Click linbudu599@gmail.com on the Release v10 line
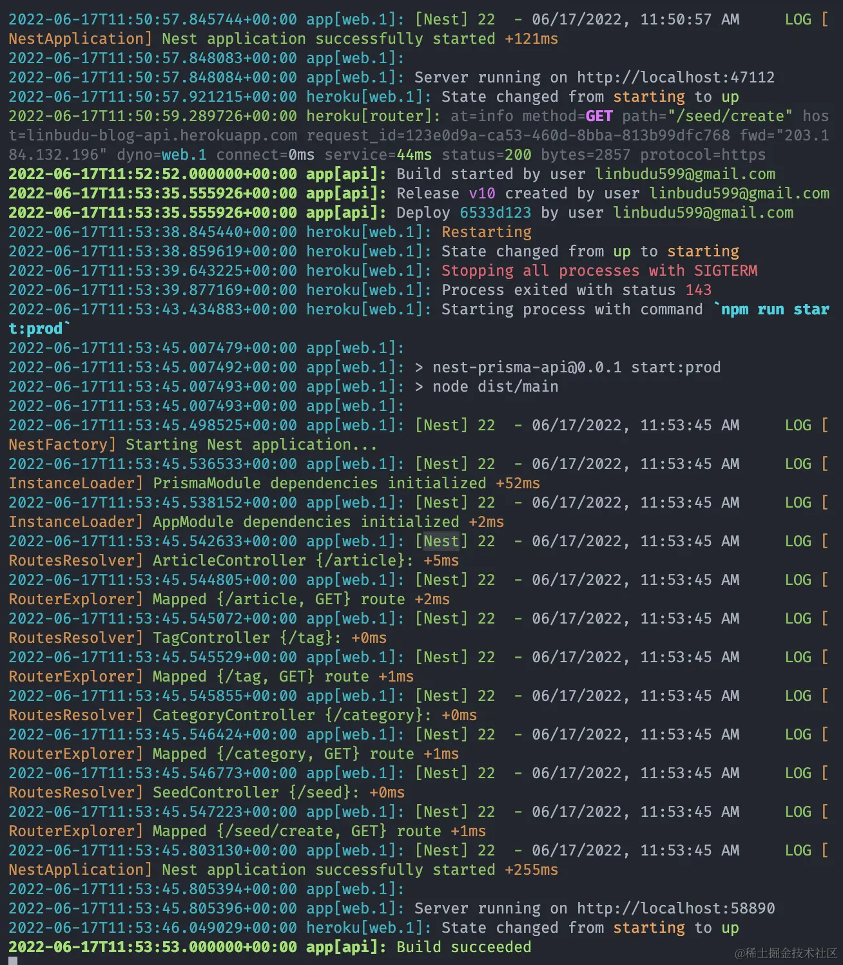This screenshot has width=843, height=965. click(x=739, y=193)
